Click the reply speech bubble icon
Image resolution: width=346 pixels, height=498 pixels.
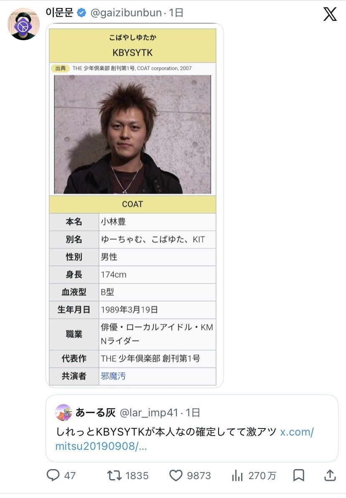53,475
